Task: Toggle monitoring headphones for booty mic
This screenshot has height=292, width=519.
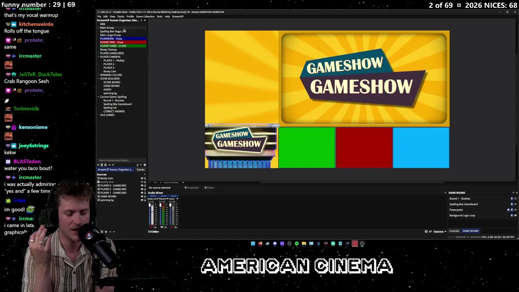Action: click(155, 227)
